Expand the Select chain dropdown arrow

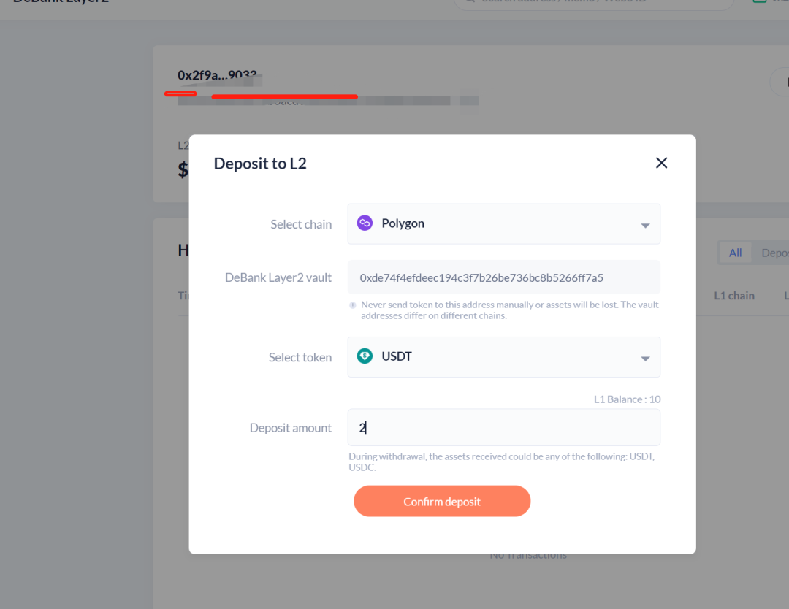click(645, 225)
